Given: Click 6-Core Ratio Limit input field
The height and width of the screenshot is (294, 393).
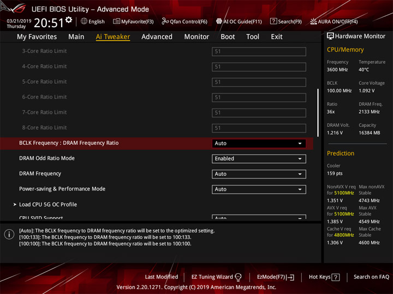Looking at the screenshot, I should tap(259, 97).
